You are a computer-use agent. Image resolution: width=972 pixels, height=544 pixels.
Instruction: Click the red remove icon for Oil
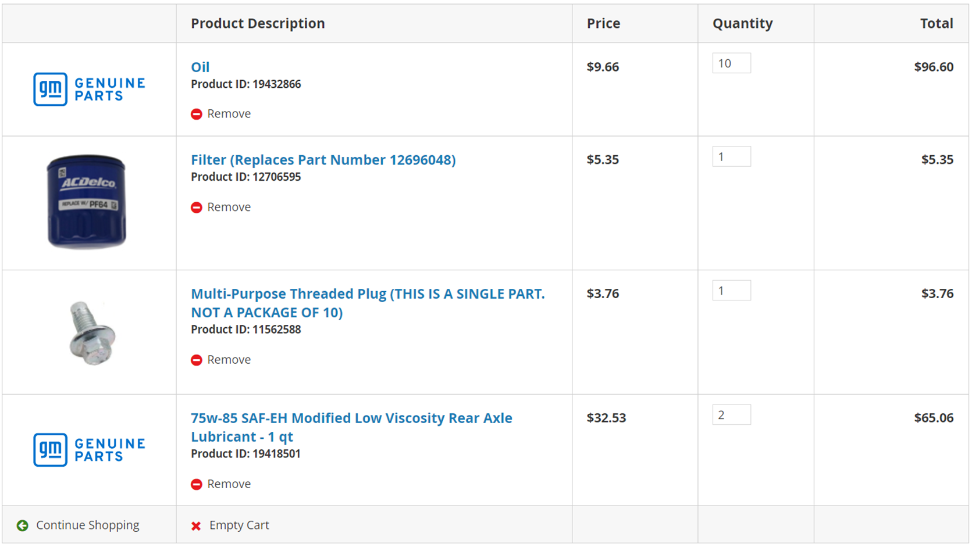pyautogui.click(x=197, y=114)
